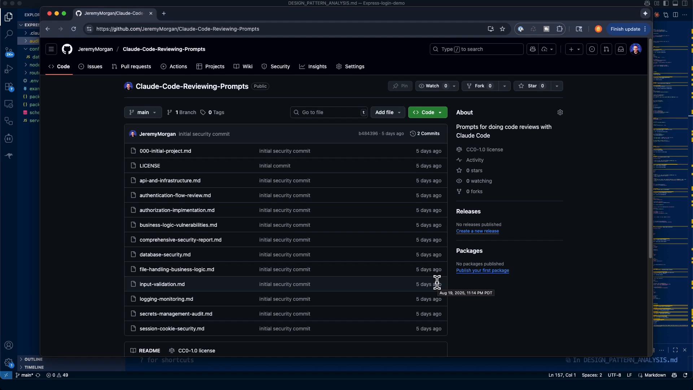Pin the repository to profile

point(400,86)
